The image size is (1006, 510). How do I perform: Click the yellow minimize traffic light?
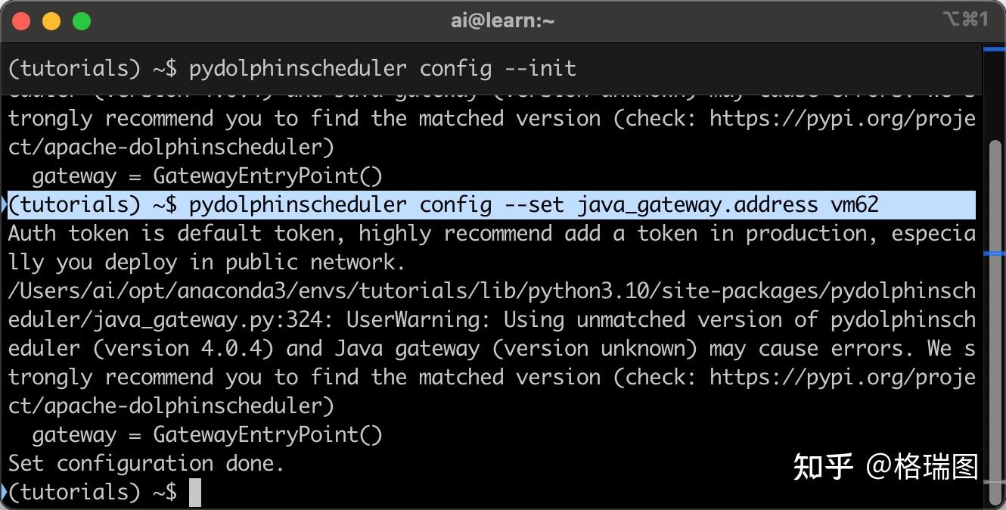51,21
